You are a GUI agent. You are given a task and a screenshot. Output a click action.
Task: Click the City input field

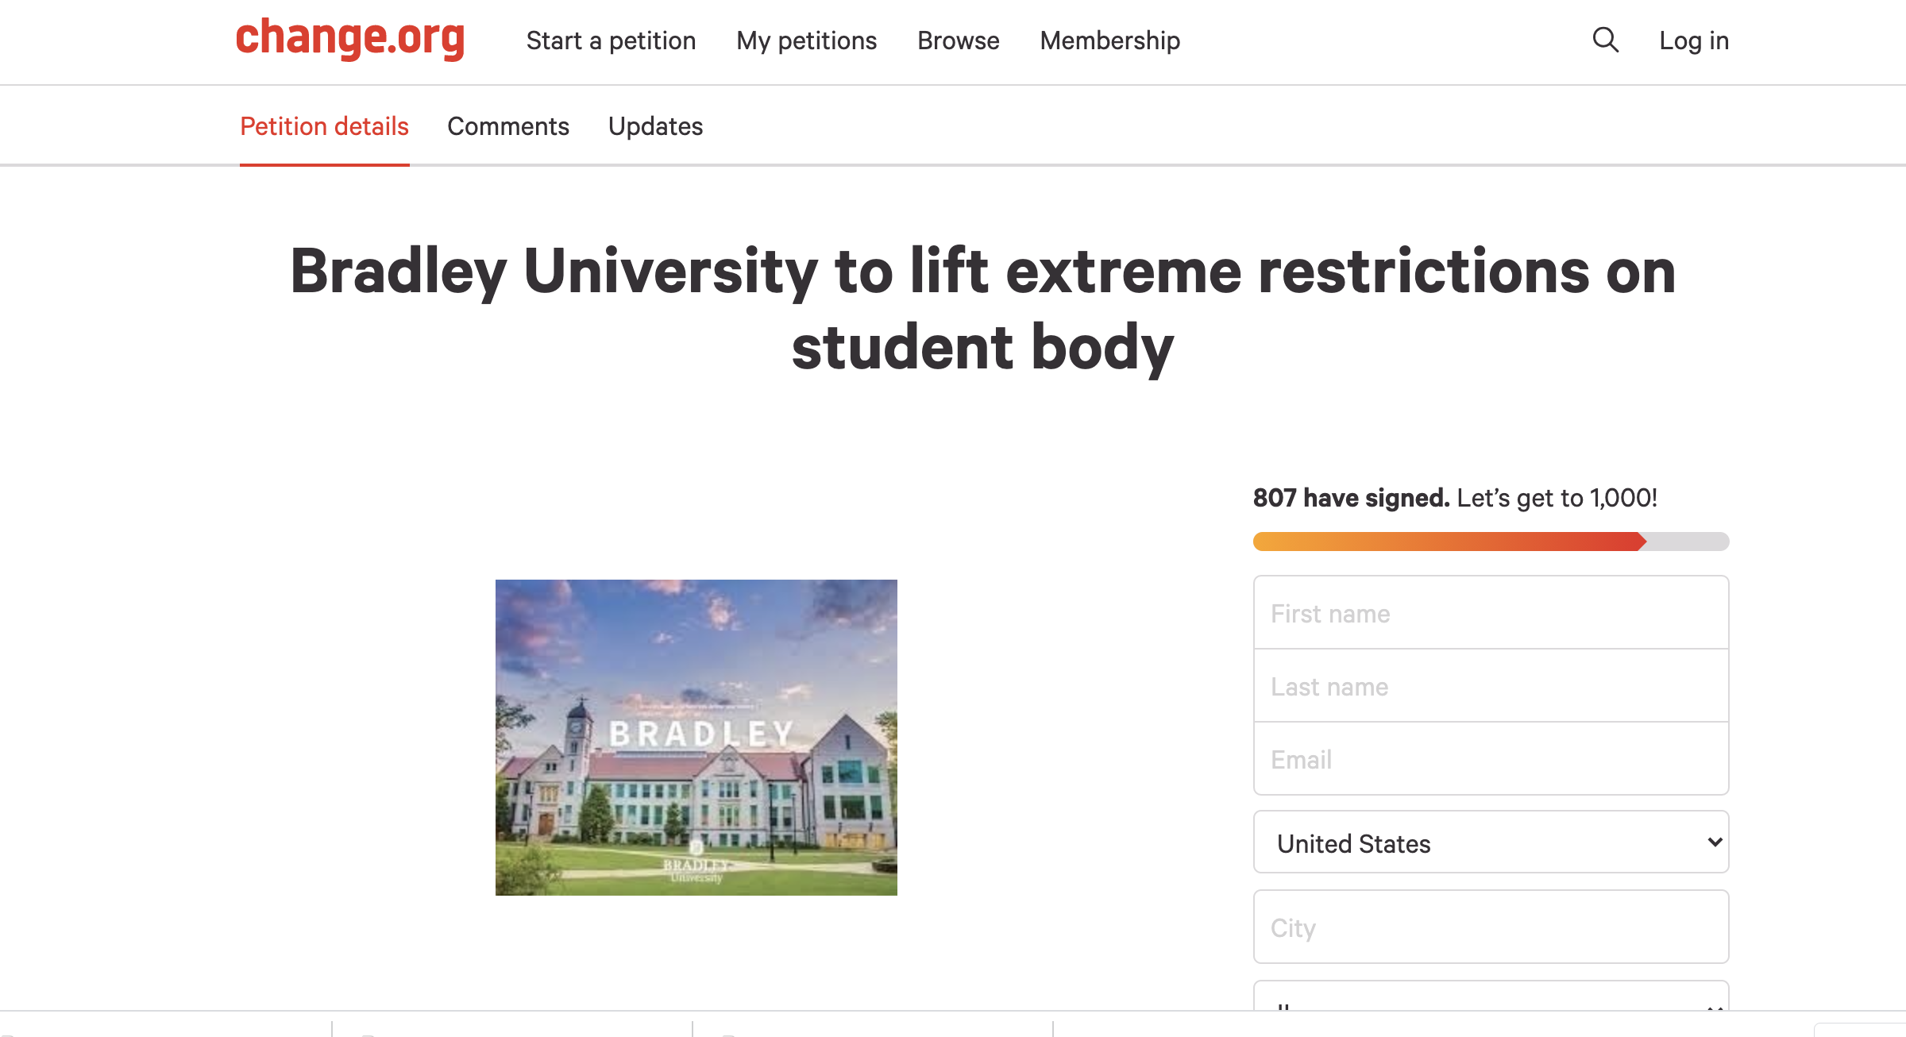coord(1491,927)
